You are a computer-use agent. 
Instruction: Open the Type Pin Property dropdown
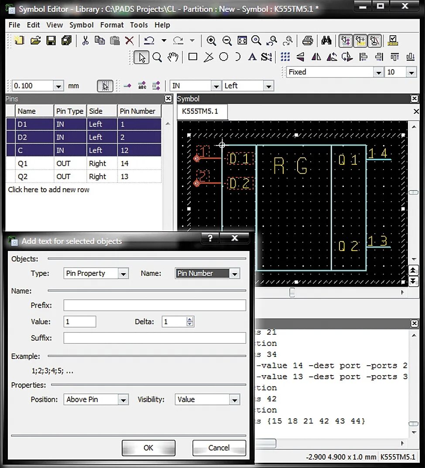click(x=123, y=273)
